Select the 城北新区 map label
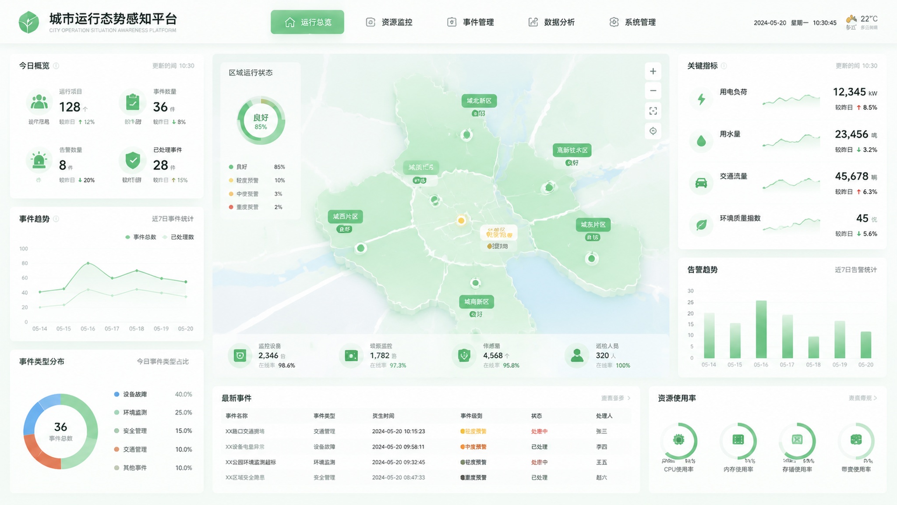Viewport: 897px width, 505px height. click(479, 101)
